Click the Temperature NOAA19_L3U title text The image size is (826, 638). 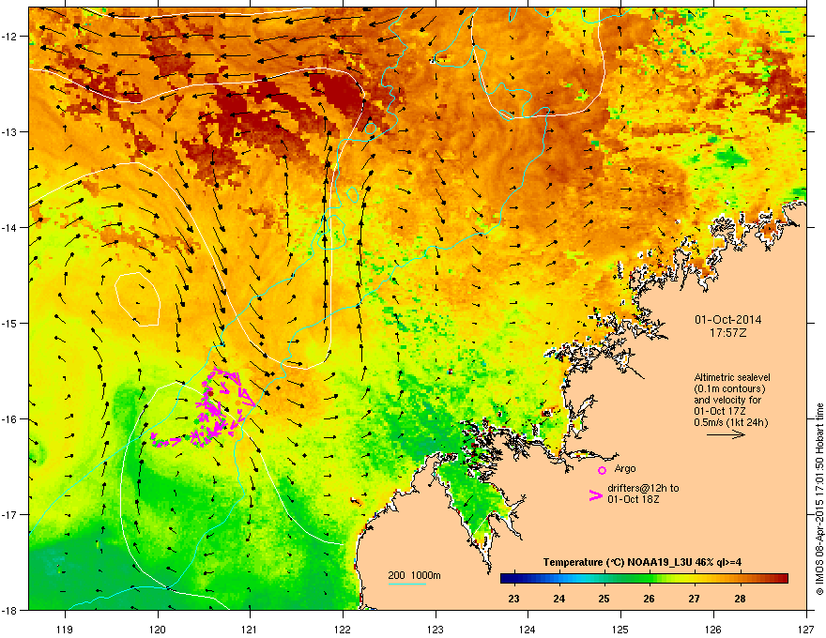(x=642, y=562)
